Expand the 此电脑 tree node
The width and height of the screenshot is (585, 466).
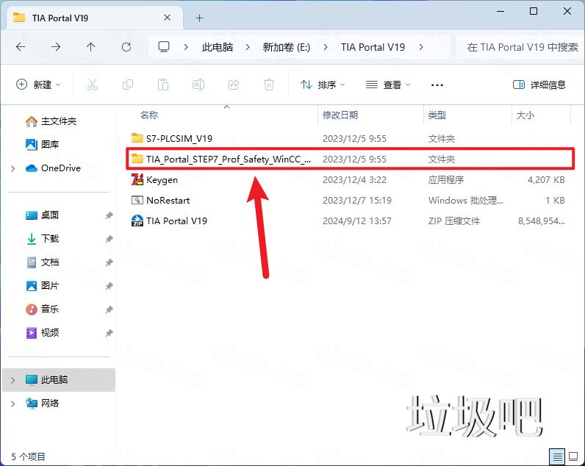13,380
